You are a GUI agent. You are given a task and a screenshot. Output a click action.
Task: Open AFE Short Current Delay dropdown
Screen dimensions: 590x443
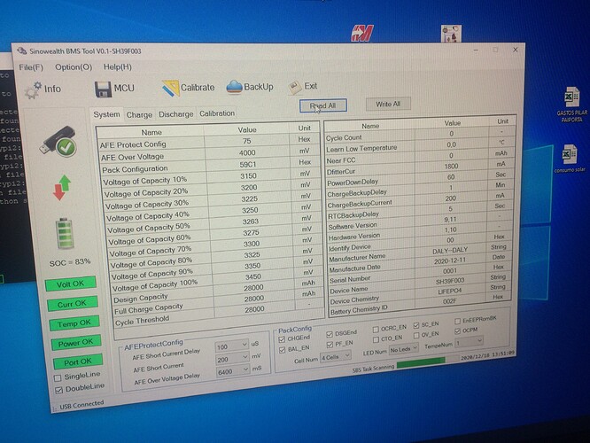click(232, 346)
